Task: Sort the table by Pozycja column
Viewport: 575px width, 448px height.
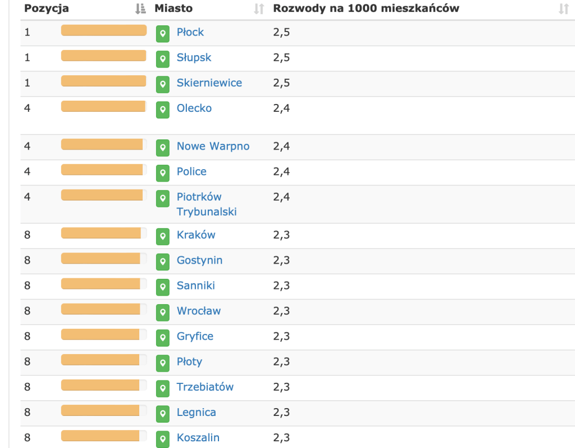Action: [140, 8]
